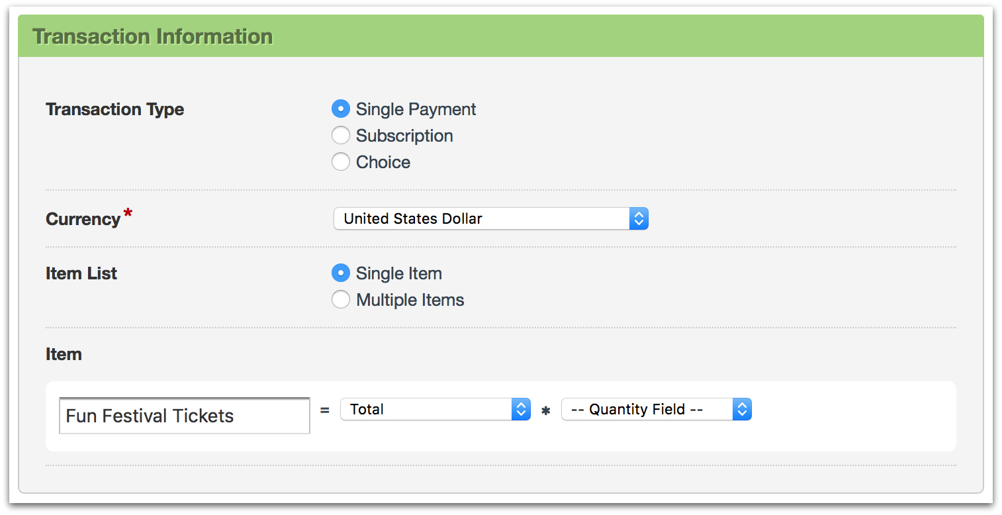Image resolution: width=1002 pixels, height=515 pixels.
Task: Click the blue arrows on Quantity Field select
Action: click(742, 410)
